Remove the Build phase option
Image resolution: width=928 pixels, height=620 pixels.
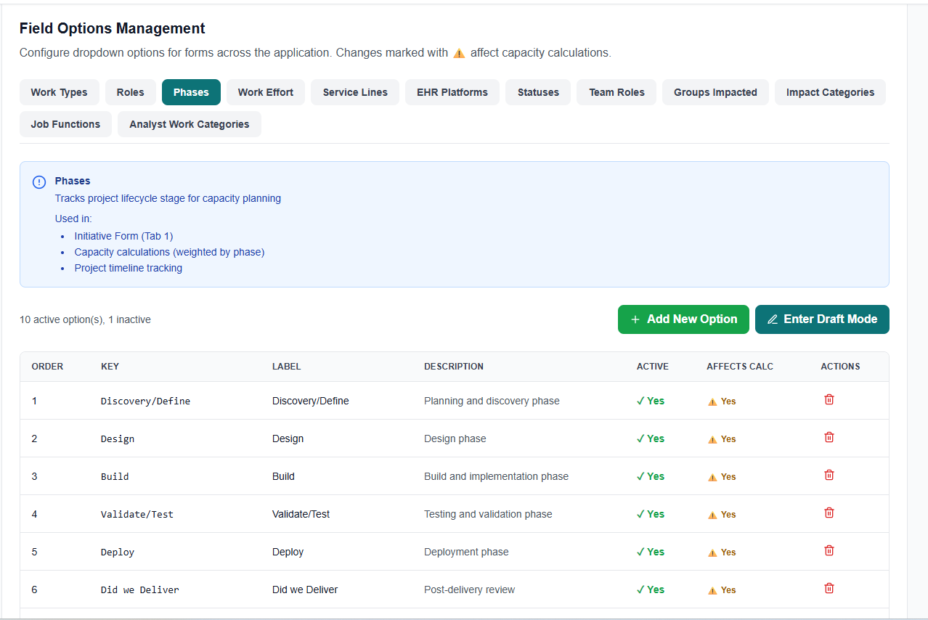[x=829, y=475]
